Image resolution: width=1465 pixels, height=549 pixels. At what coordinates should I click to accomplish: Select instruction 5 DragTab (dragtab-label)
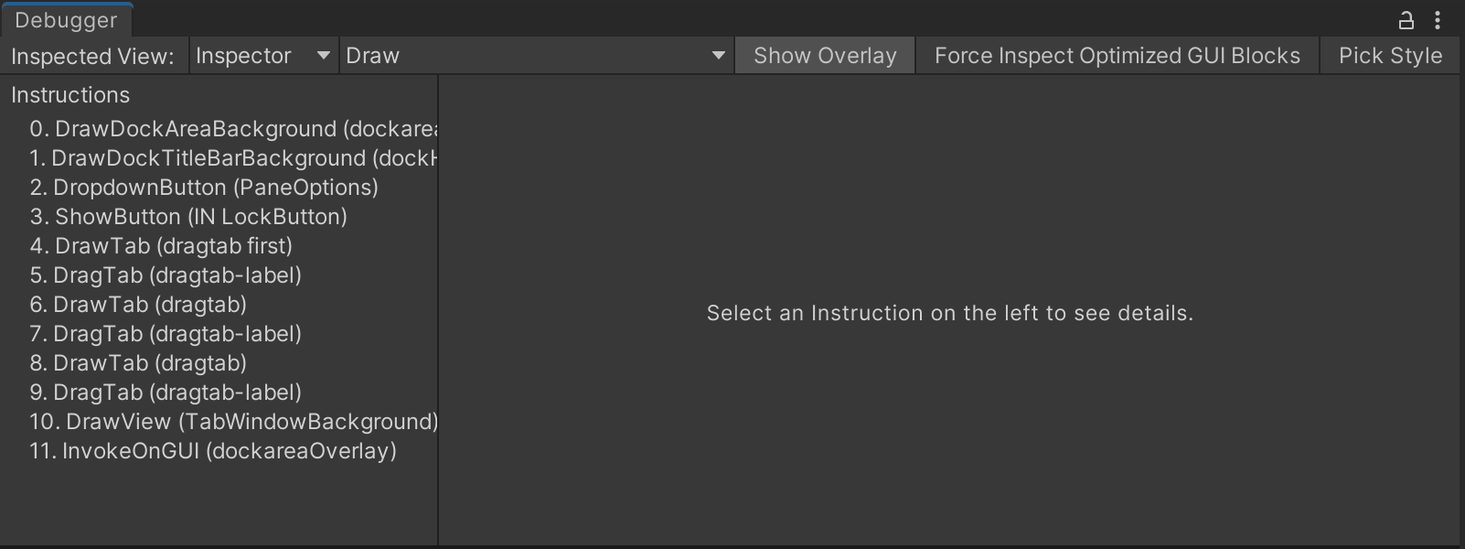(166, 275)
